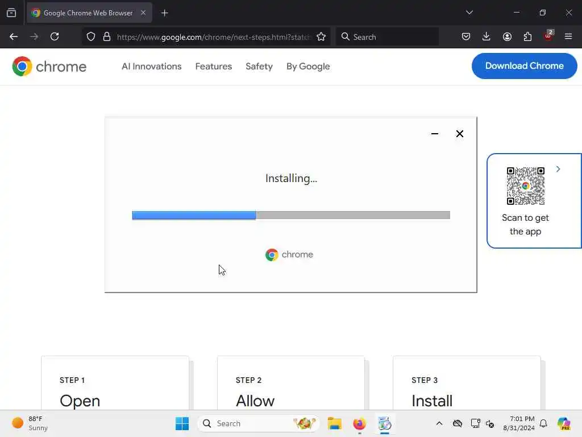Click the network display tray icon

point(476,423)
